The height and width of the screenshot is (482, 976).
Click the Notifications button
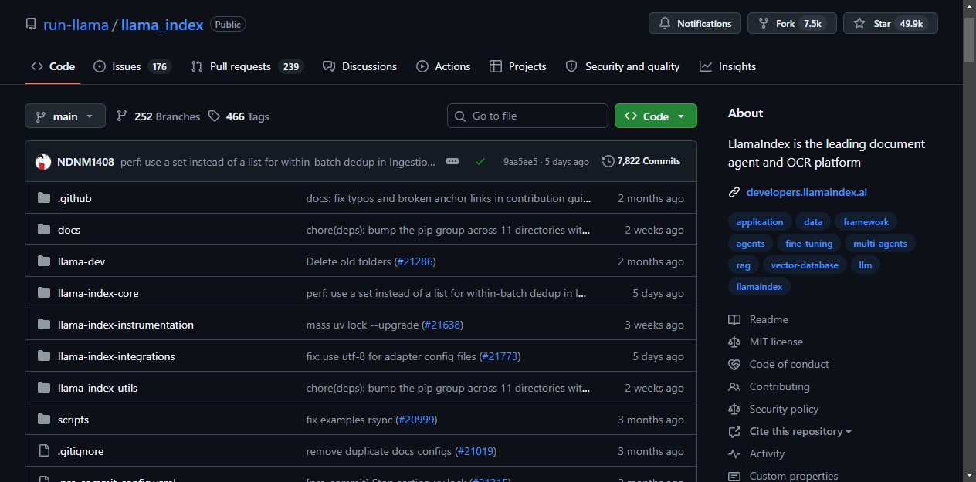695,23
